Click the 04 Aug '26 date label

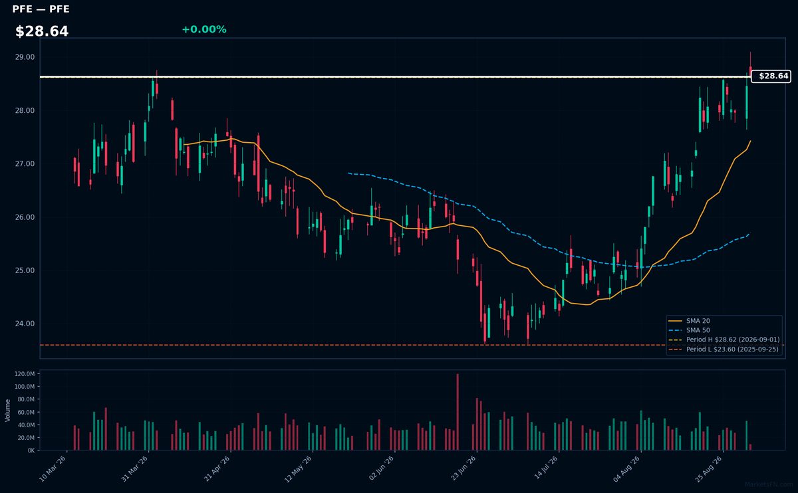(x=626, y=468)
